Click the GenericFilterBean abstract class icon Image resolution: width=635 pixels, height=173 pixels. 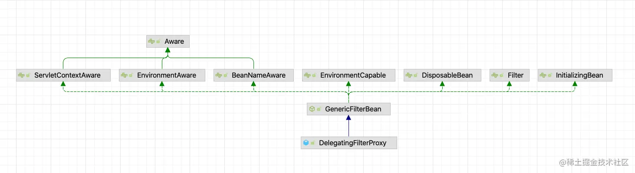tap(312, 109)
